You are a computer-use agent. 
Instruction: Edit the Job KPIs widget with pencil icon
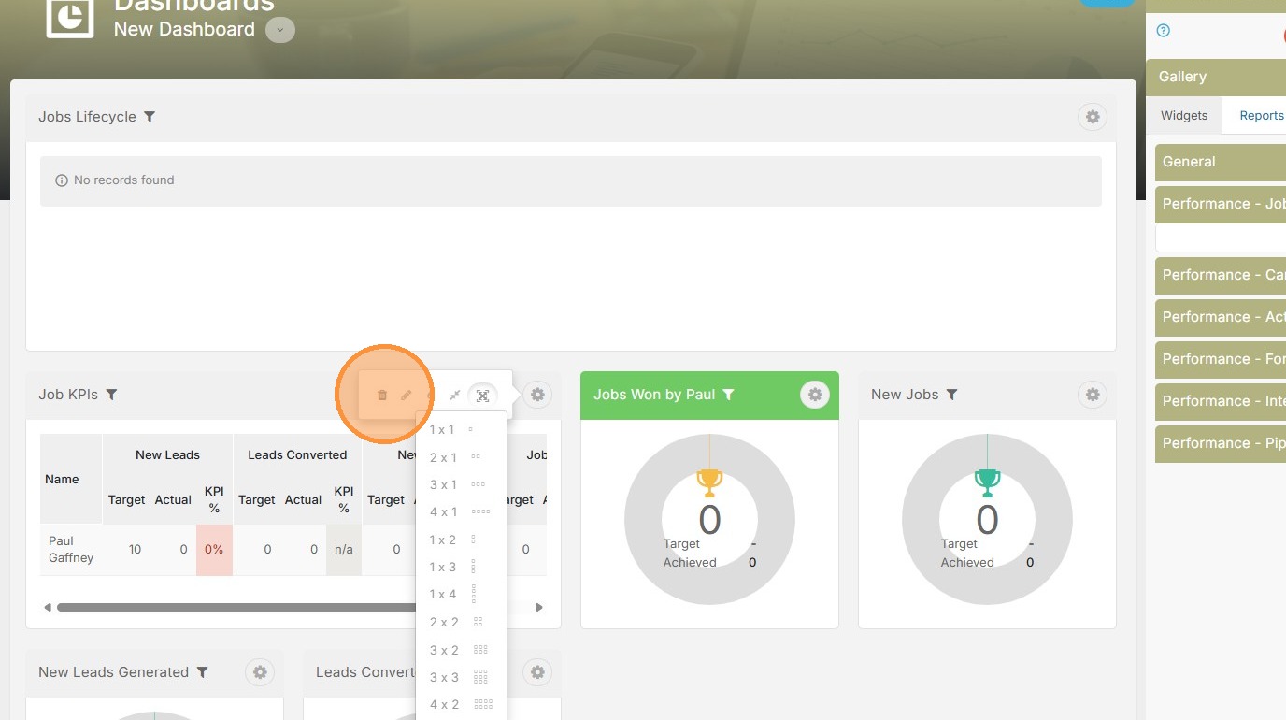point(407,396)
